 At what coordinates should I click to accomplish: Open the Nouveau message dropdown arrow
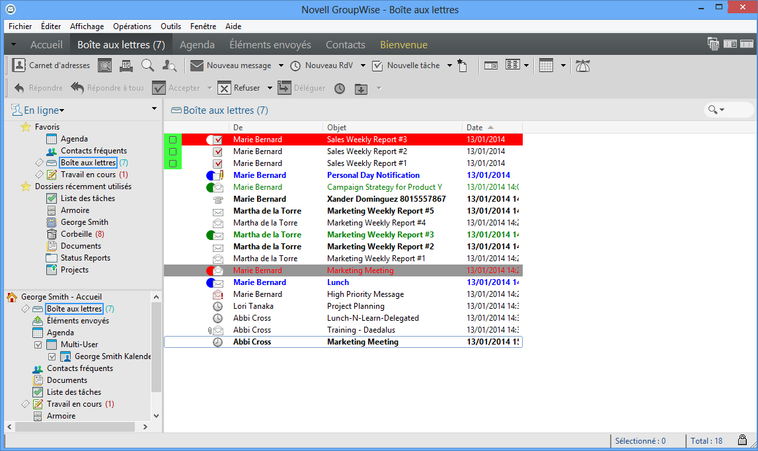[281, 66]
